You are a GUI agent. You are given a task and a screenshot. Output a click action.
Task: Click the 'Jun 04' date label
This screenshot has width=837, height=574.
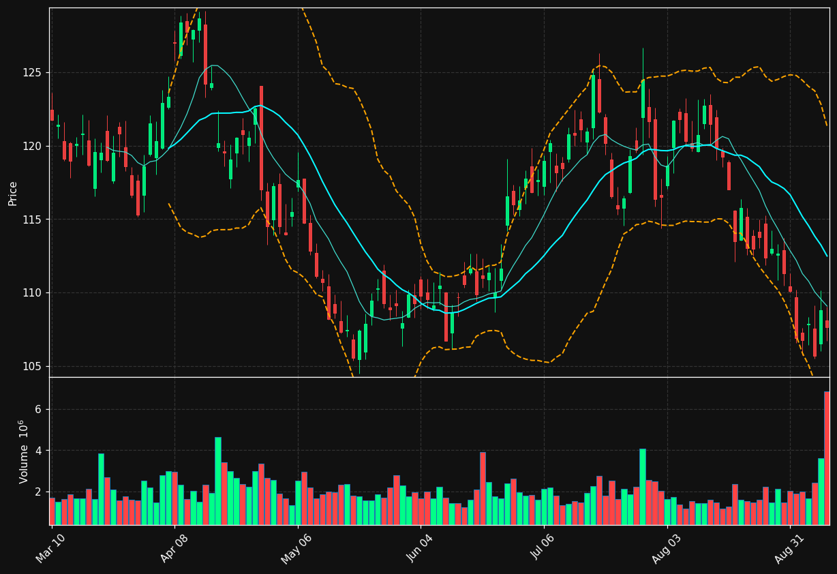421,549
